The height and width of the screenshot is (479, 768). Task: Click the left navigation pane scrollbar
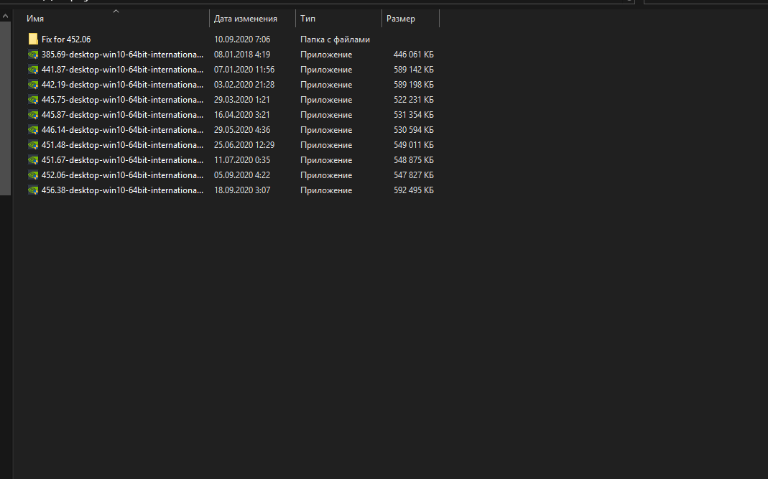(x=6, y=108)
